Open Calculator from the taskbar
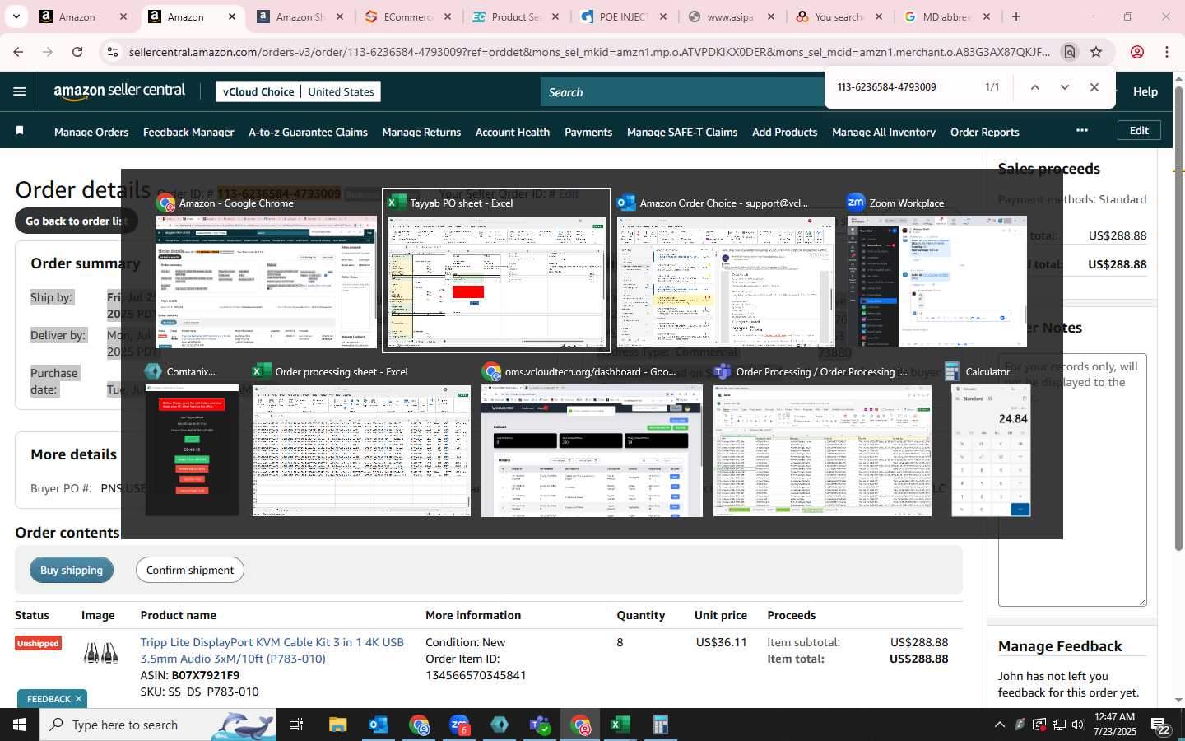The width and height of the screenshot is (1185, 741). [661, 725]
